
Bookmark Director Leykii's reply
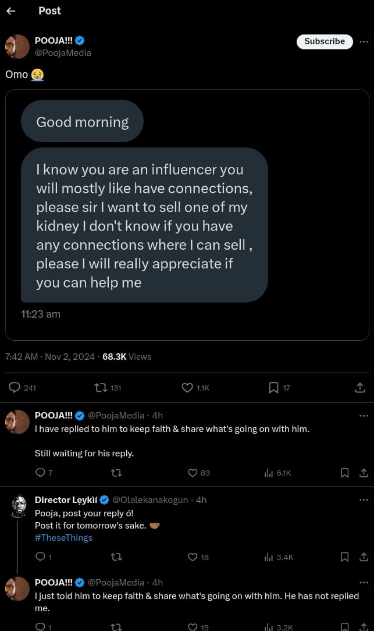pyautogui.click(x=344, y=557)
